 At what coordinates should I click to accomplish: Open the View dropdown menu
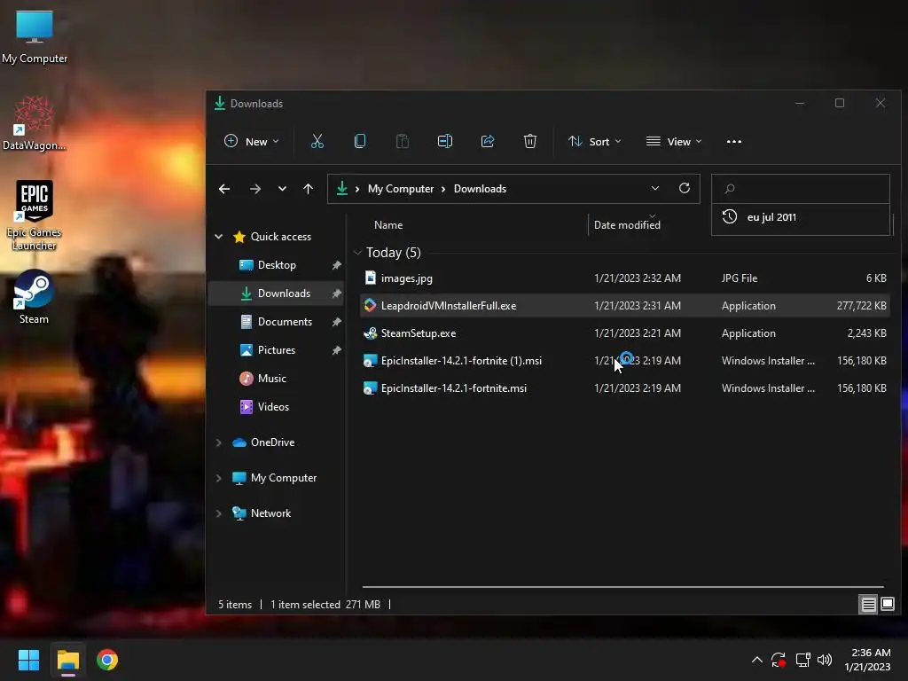[x=674, y=141]
